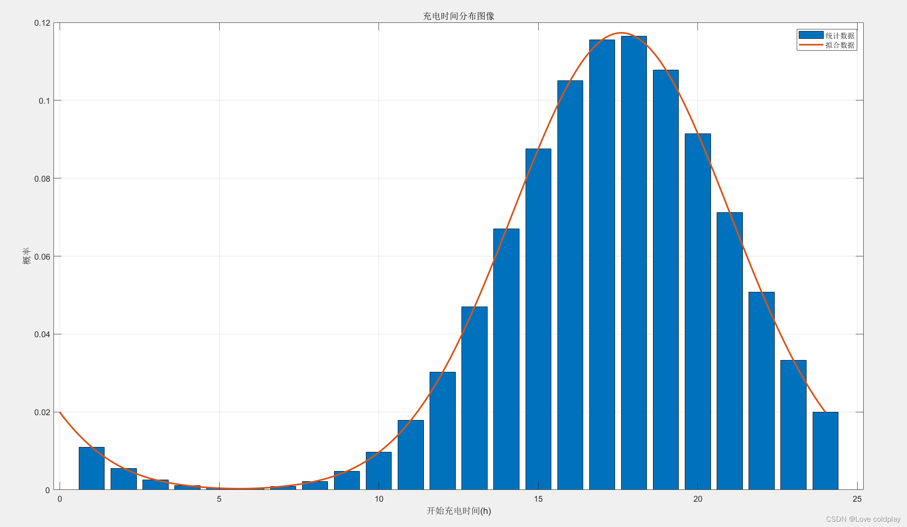Click the bar at hour 10
The height and width of the screenshot is (527, 907).
379,471
